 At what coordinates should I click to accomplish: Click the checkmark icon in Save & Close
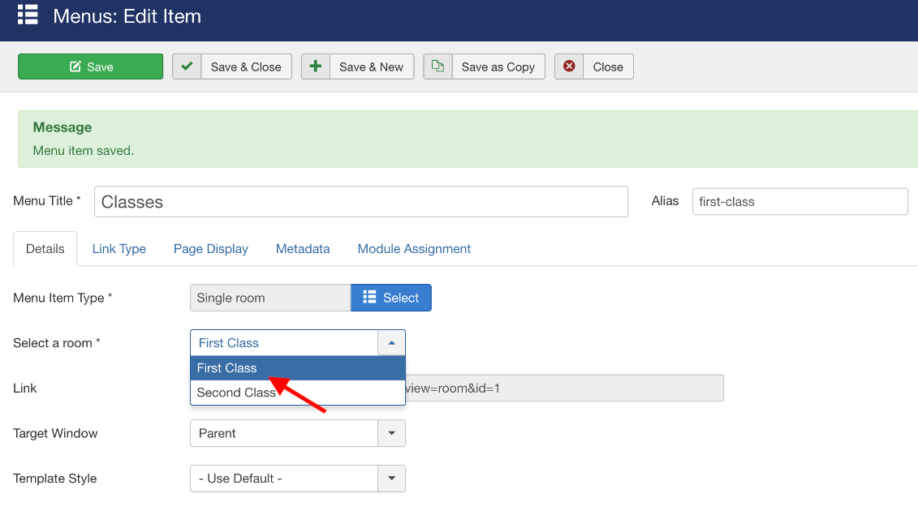(187, 67)
